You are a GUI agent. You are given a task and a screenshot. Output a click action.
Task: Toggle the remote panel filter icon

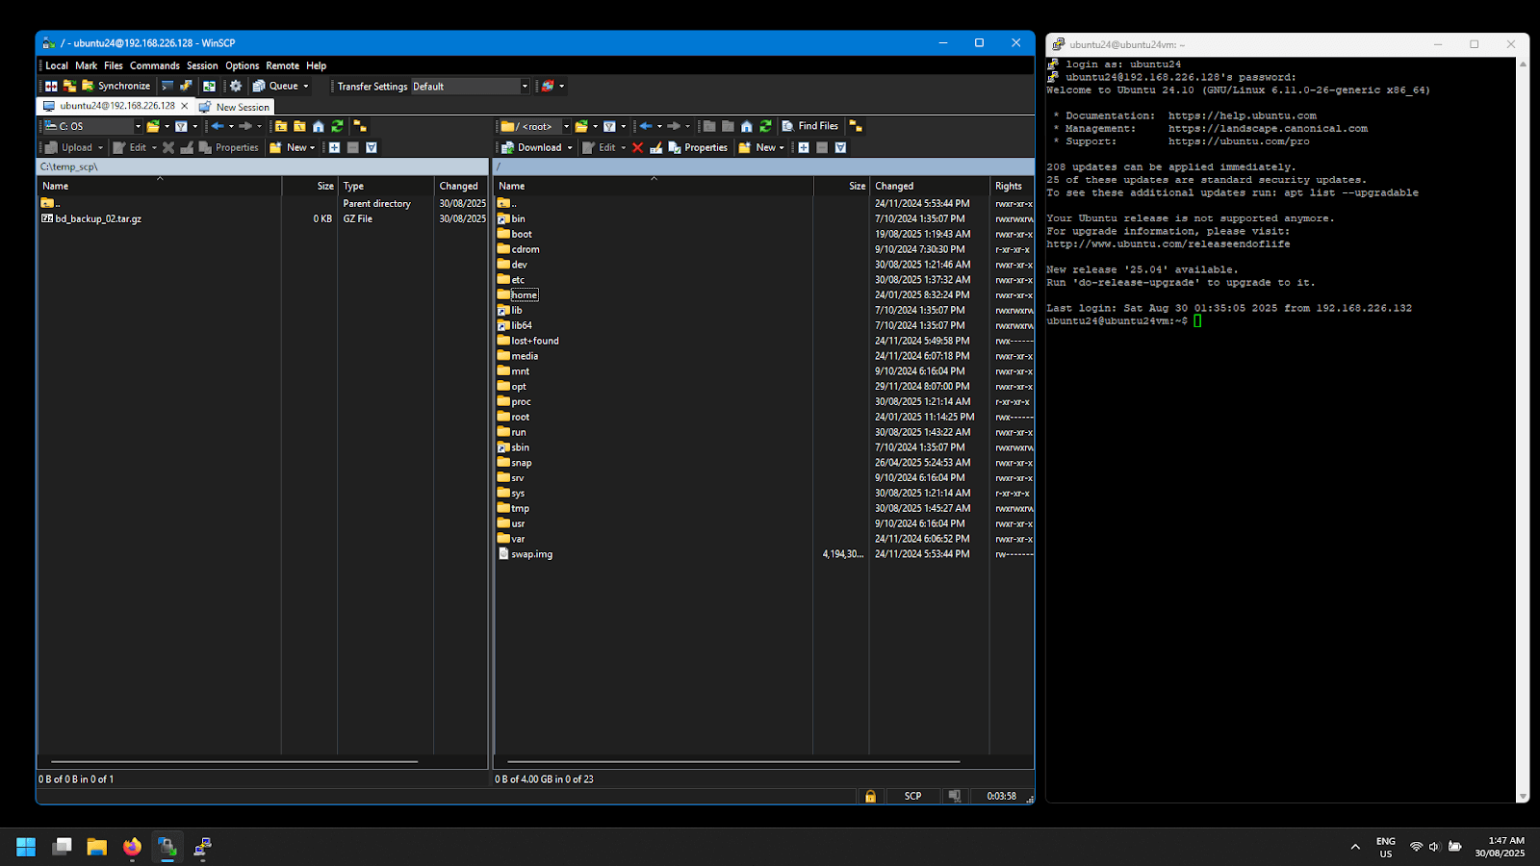pos(609,126)
